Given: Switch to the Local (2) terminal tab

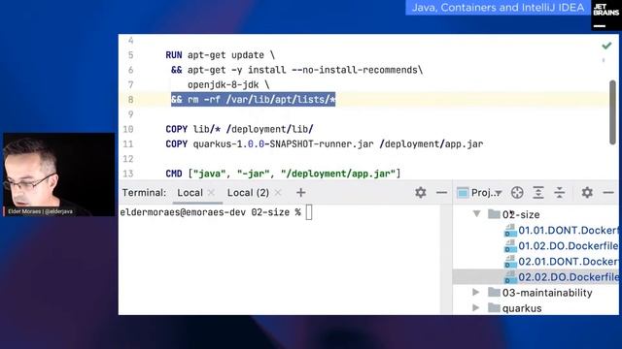Looking at the screenshot, I should pyautogui.click(x=248, y=193).
